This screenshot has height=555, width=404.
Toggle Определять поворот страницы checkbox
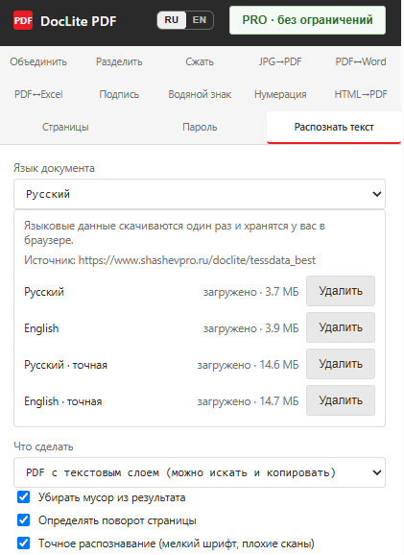tap(24, 520)
